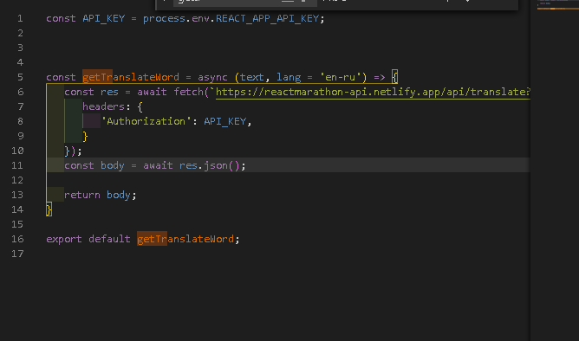Click the 'Authorization' string on line 8
The width and height of the screenshot is (579, 341).
pos(146,121)
